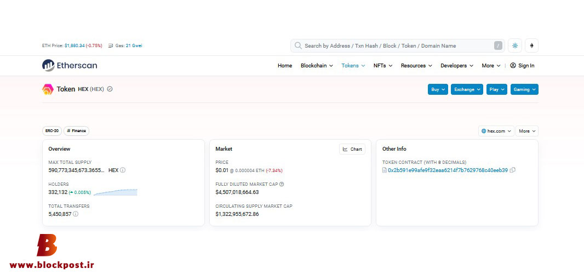584x274 pixels.
Task: Open the token contract address link
Action: pos(448,170)
